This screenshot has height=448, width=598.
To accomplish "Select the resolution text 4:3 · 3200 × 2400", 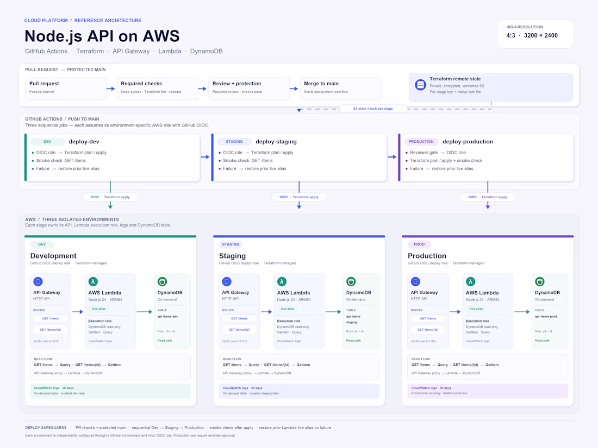I will tap(532, 35).
